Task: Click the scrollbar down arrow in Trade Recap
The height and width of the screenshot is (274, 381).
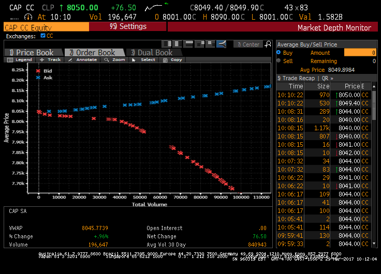Action: 374,243
